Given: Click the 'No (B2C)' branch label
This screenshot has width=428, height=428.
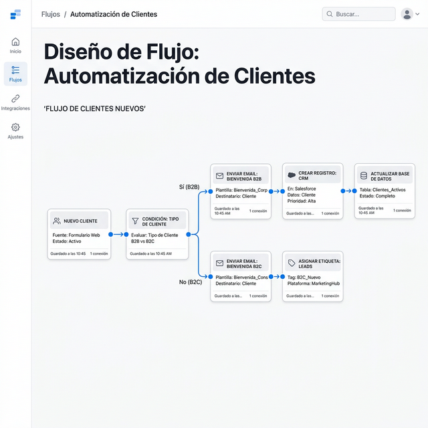Looking at the screenshot, I should pos(191,282).
